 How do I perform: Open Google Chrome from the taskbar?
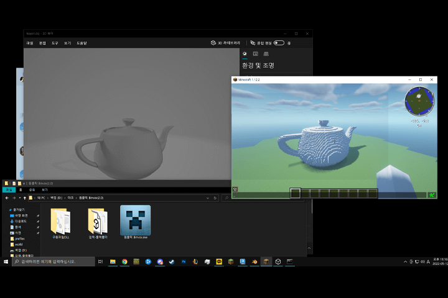point(124,261)
